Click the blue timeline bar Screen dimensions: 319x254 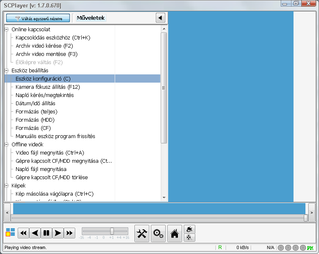click(159, 209)
